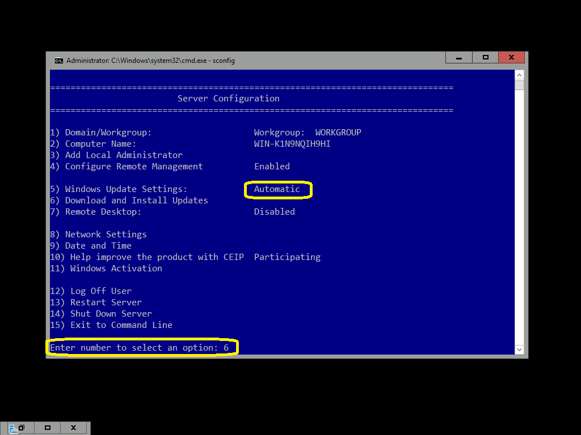Click the highlighted 'Automatic' update setting
Viewport: 581px width, 435px height.
click(x=277, y=189)
